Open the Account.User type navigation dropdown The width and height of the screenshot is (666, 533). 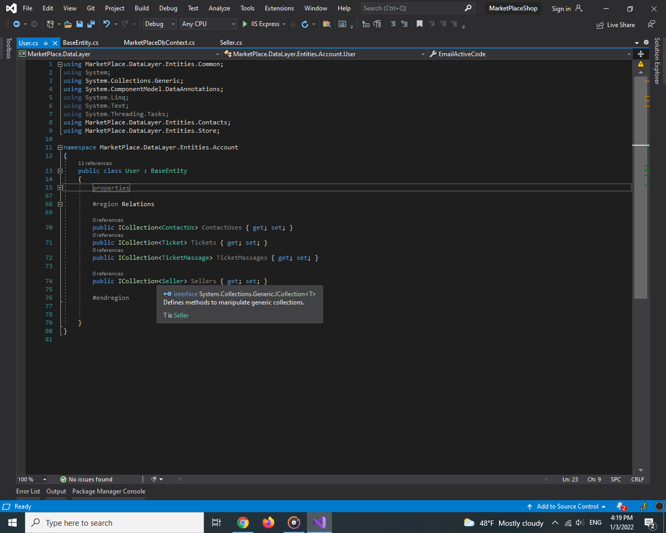[324, 54]
